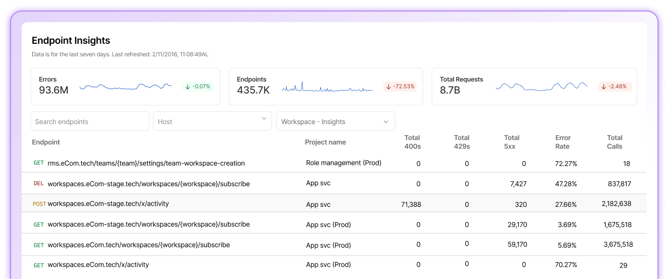Screen dimensions: 669x279
Task: Focus the Search endpoints field
Action: [x=90, y=121]
